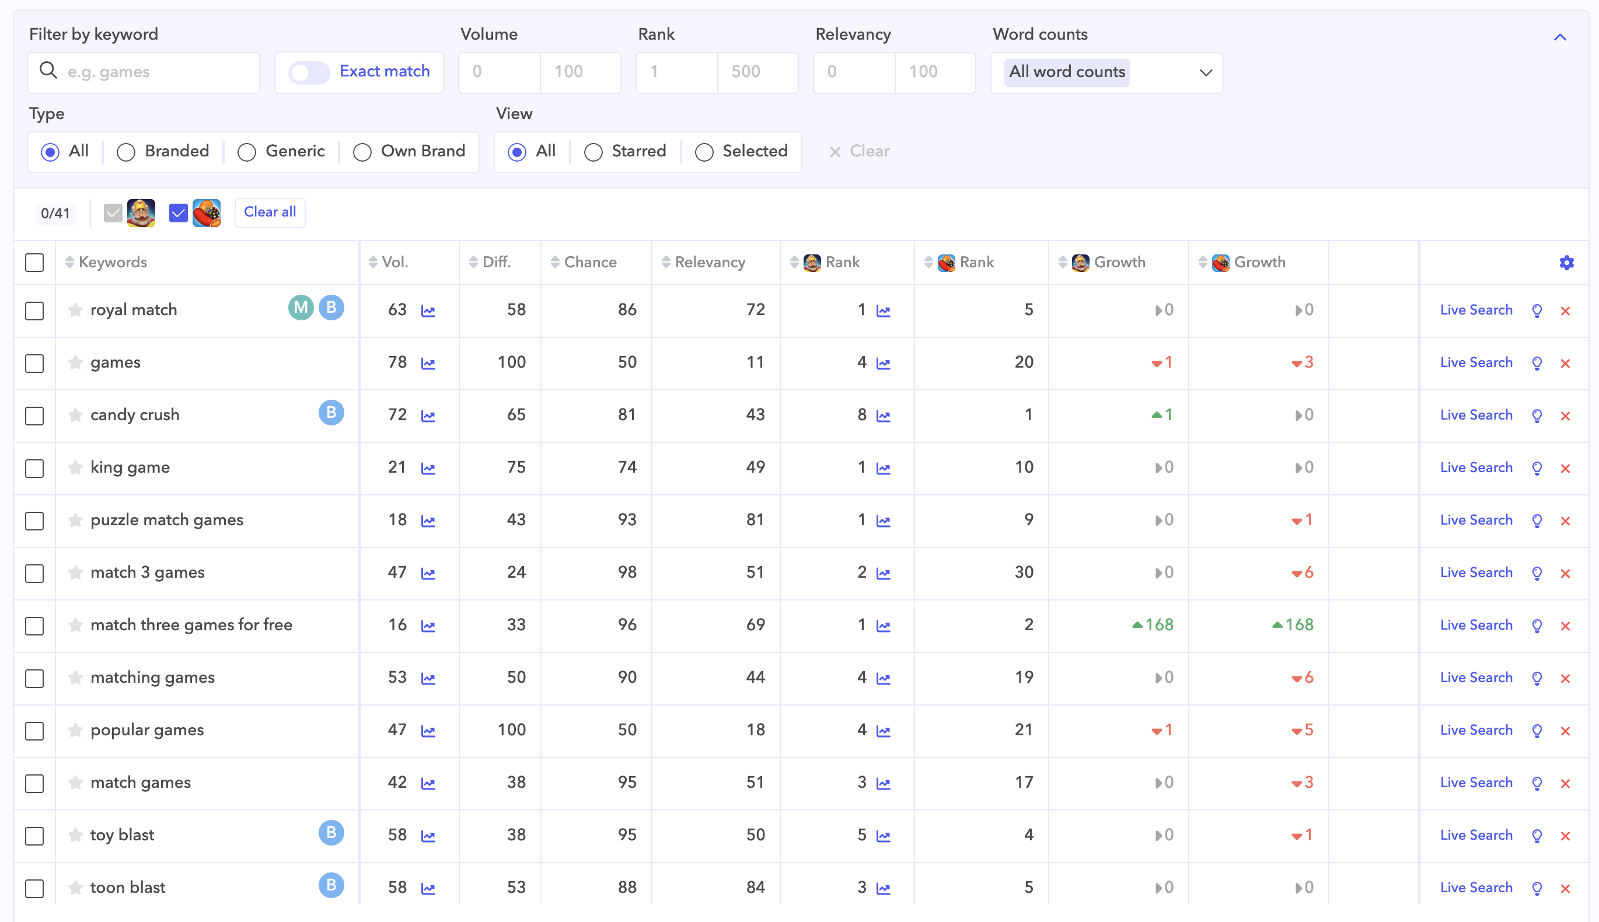Select the Branded type radio button

[x=126, y=152]
